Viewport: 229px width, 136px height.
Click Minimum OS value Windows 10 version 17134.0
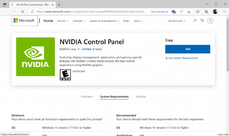67,128
